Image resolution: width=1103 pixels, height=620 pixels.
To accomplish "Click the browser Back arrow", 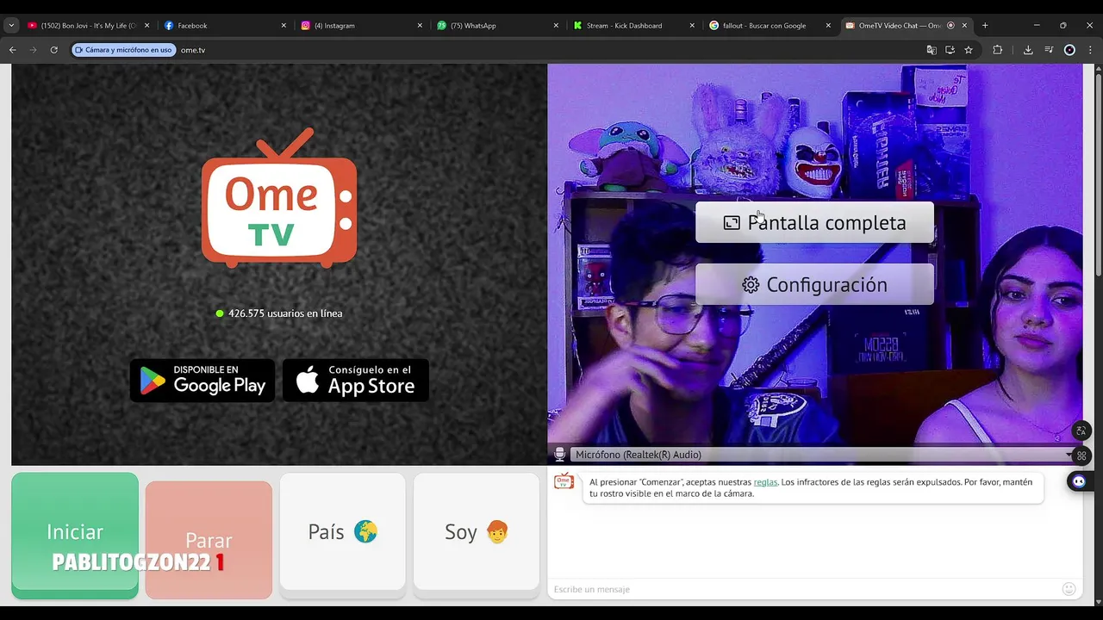I will click(13, 50).
